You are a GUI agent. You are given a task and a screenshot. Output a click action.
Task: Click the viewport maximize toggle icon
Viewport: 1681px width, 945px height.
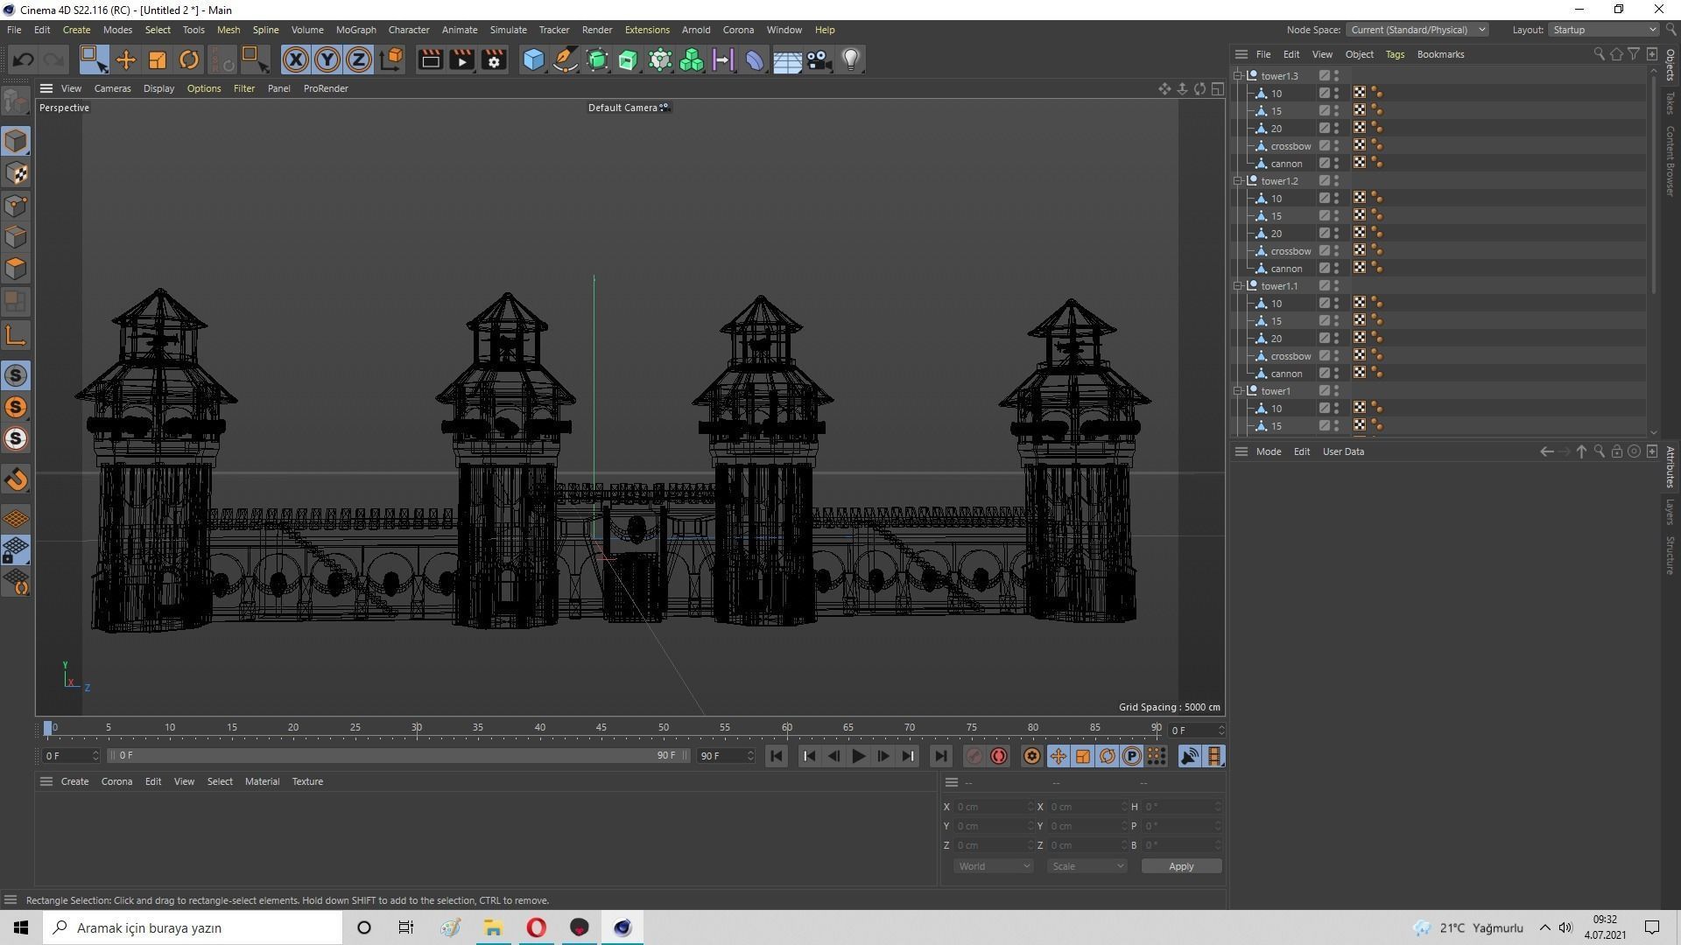[1218, 88]
